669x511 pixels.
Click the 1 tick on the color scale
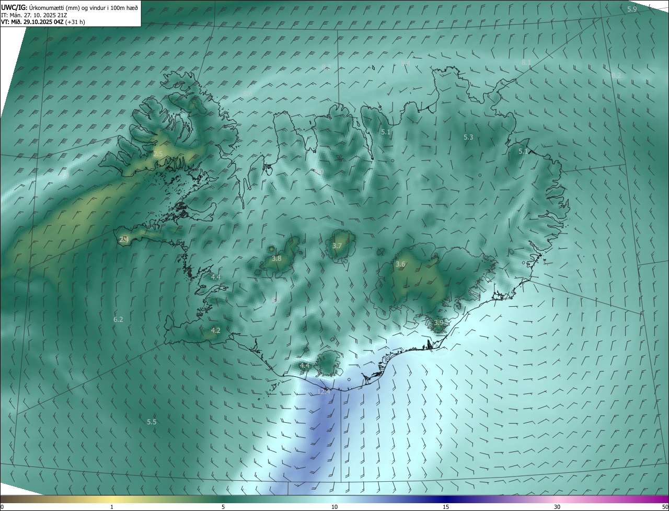point(112,507)
